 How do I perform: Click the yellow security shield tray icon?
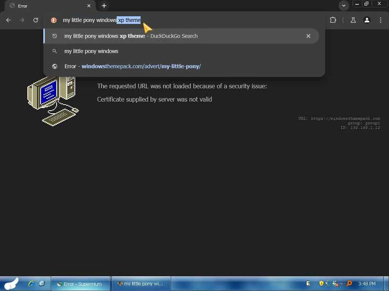click(x=321, y=283)
